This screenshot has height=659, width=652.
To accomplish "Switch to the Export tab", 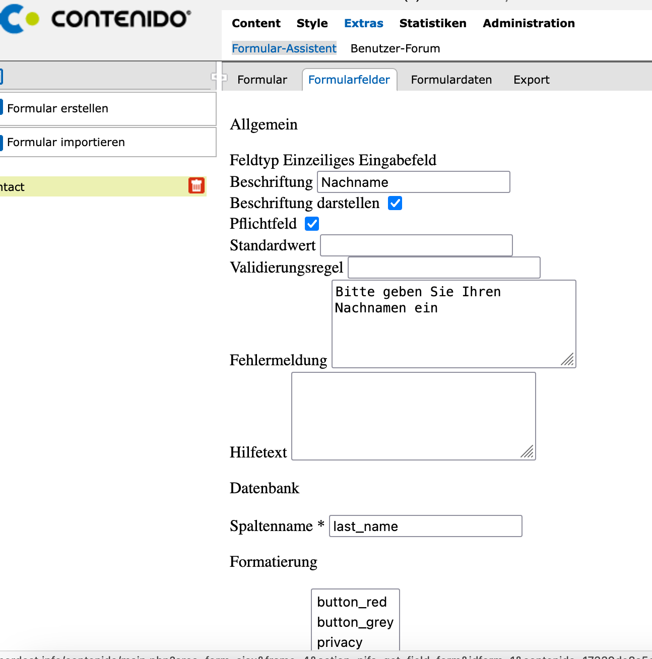I will click(531, 80).
